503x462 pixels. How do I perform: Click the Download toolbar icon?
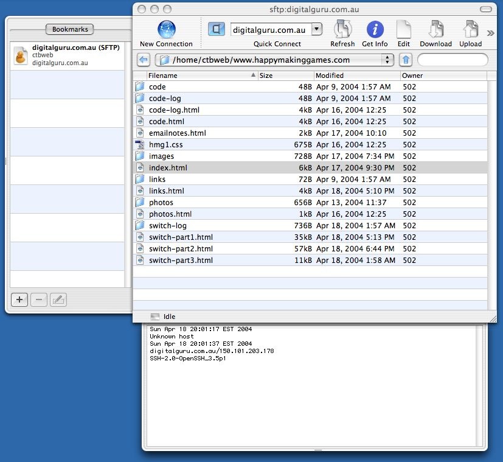(435, 29)
